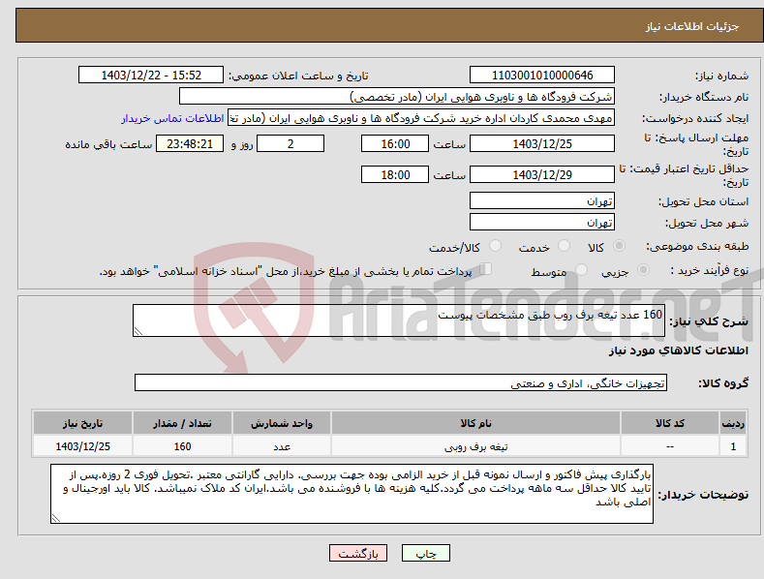The height and width of the screenshot is (579, 764).
Task: Click the unit cell عدد
Action: [282, 446]
